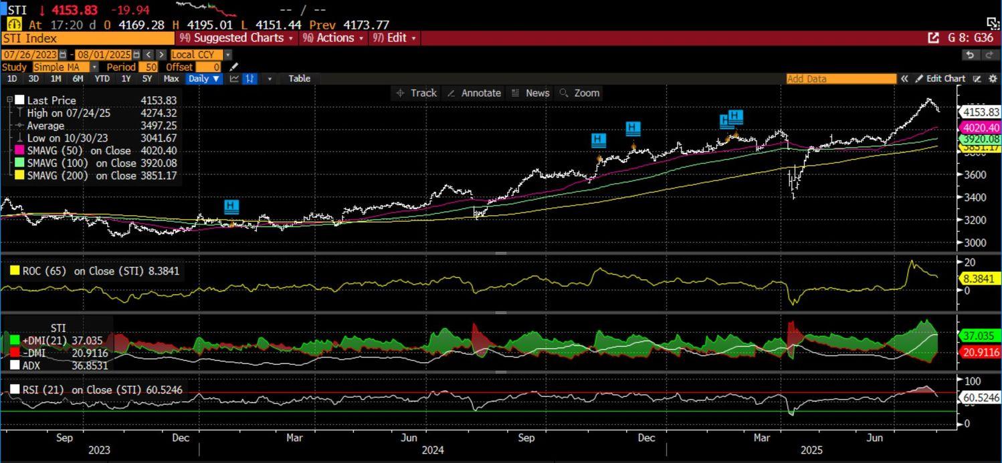Screen dimensions: 1002x463
Task: Activate the Track crosshair tool
Action: point(416,93)
